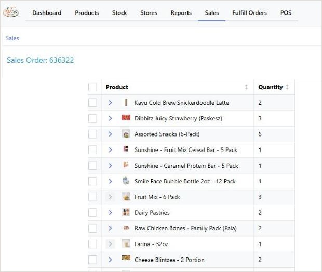Check the Sunshine Caramel Protein Bar checkbox
The height and width of the screenshot is (272, 322).
[x=92, y=166]
